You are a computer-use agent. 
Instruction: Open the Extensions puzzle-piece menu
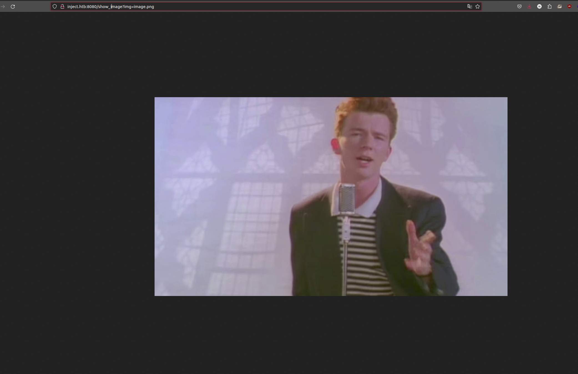pos(549,7)
